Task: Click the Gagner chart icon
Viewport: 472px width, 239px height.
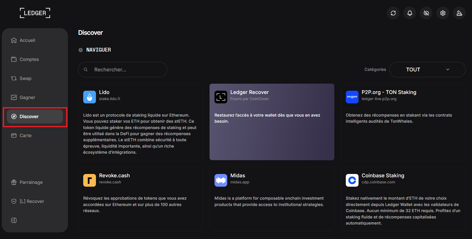Action: pyautogui.click(x=14, y=98)
